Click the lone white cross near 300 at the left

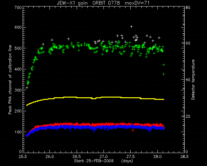(x=27, y=88)
